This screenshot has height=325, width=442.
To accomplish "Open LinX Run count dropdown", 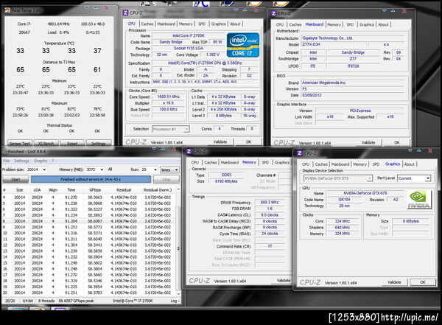I will 150,170.
